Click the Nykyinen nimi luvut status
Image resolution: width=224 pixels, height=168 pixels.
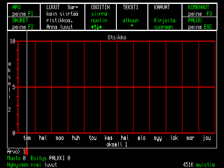coord(32,165)
